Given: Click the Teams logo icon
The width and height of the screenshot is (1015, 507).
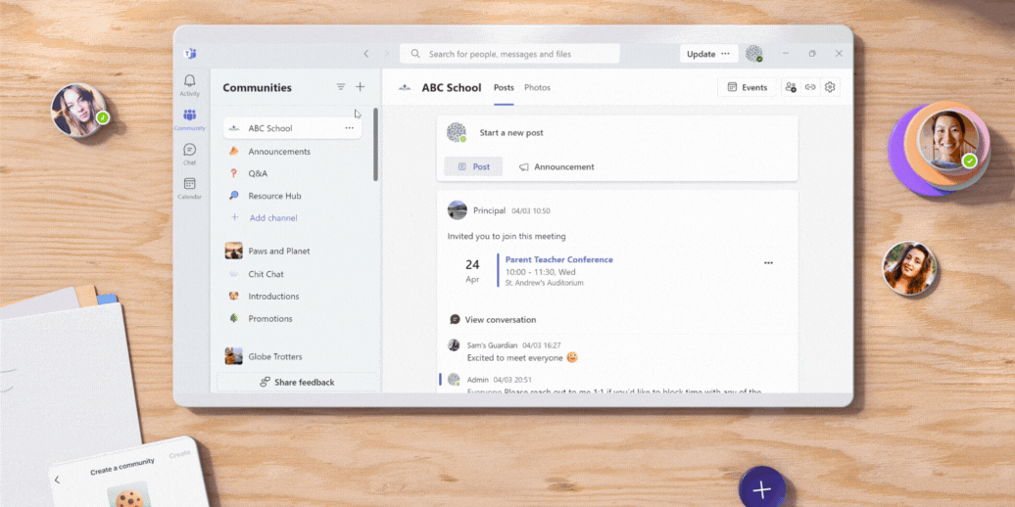Looking at the screenshot, I should [190, 54].
